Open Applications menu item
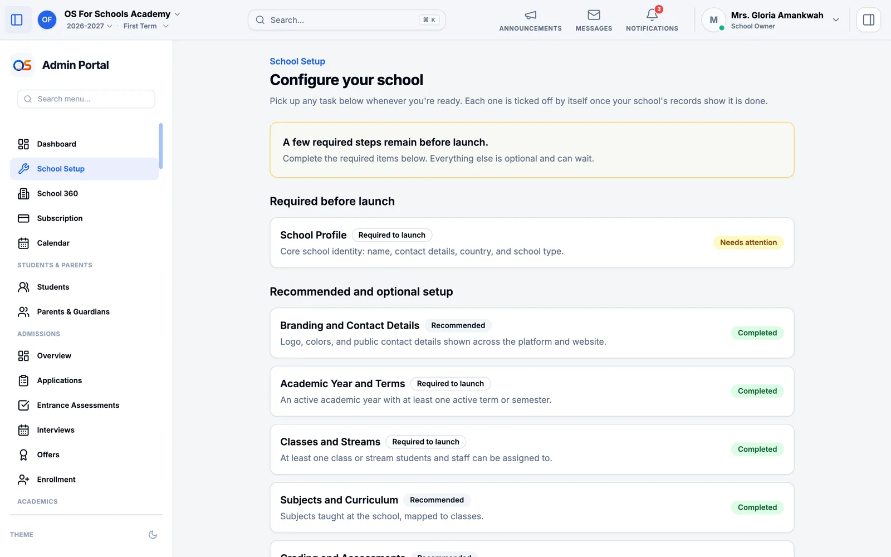The image size is (891, 557). coord(85,380)
